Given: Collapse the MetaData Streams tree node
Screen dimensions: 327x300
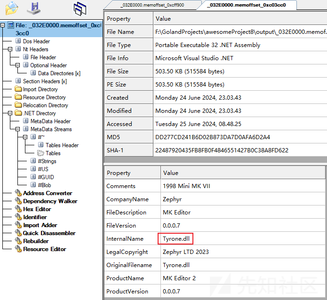Looking at the screenshot, I should tap(17, 129).
